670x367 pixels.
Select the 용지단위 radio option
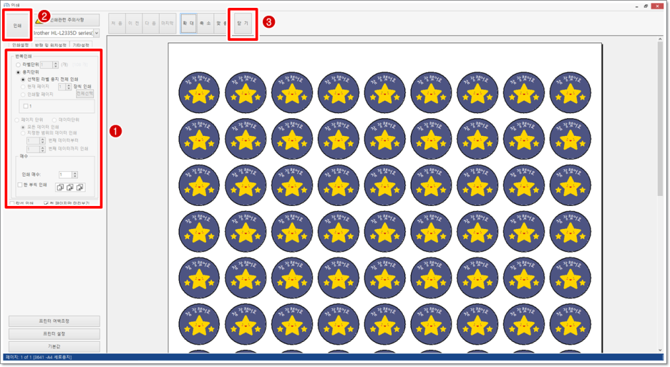[19, 72]
